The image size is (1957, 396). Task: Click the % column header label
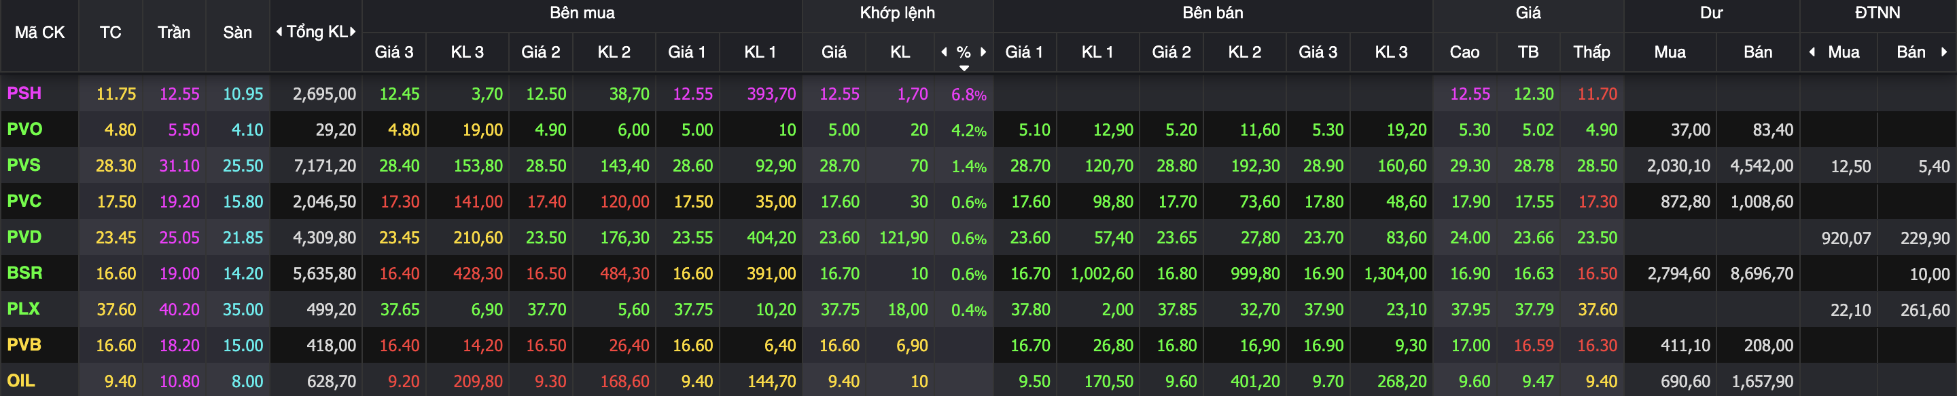pos(964,52)
